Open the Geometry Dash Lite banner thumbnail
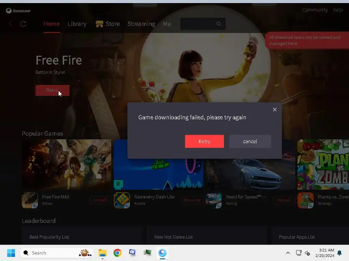 (x=158, y=174)
